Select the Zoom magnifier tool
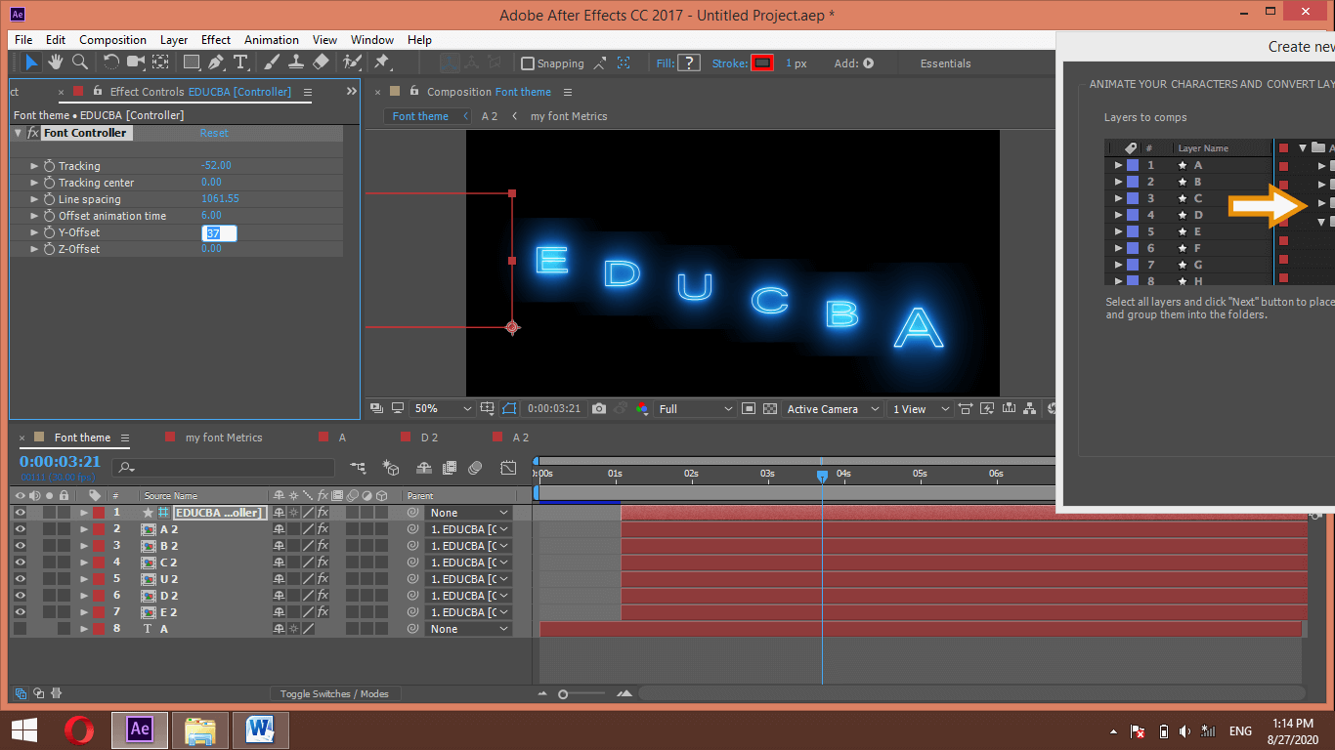This screenshot has height=750, width=1335. [80, 62]
